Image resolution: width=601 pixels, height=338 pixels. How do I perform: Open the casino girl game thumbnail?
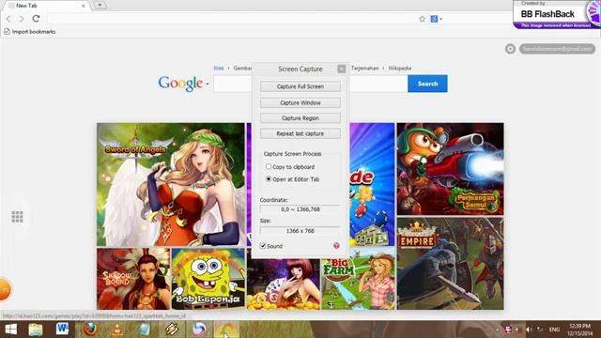coord(284,284)
